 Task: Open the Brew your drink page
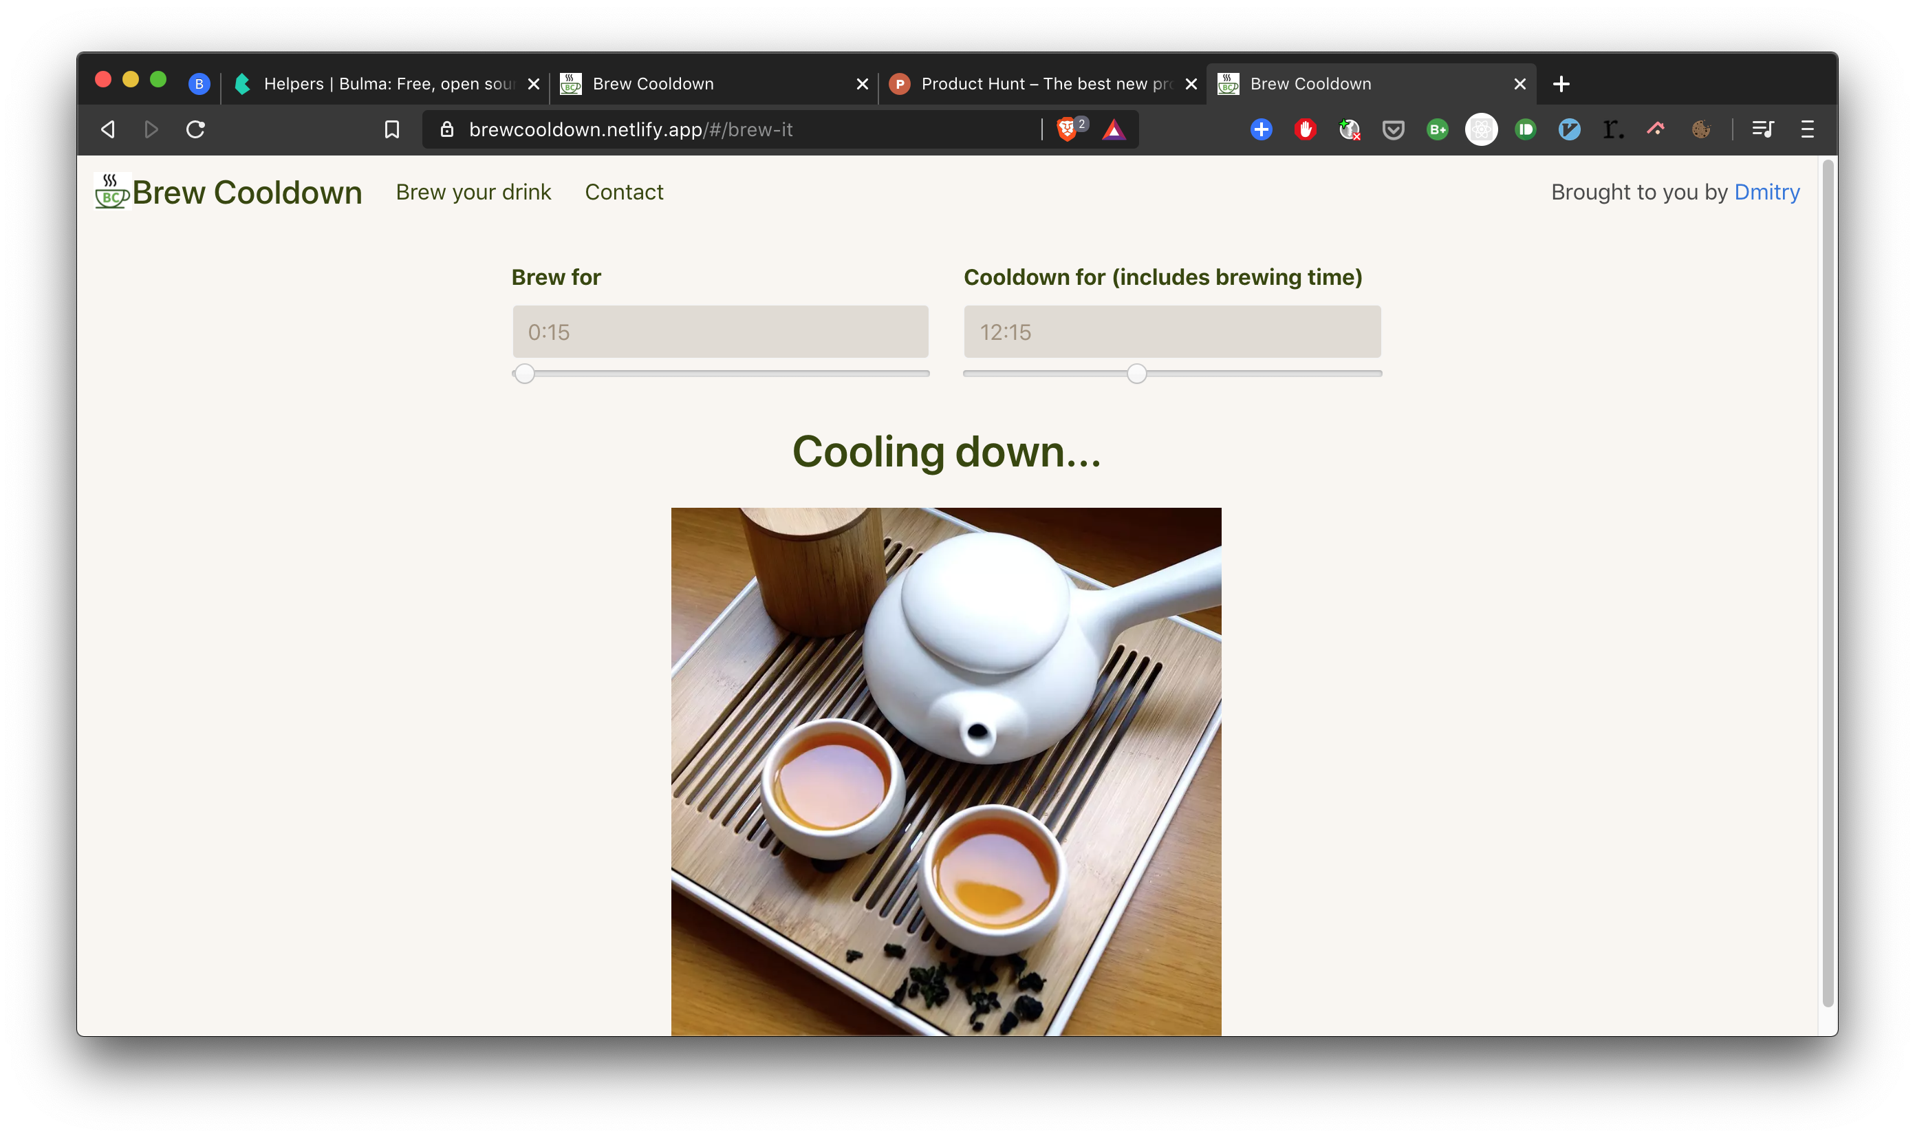[x=473, y=192]
